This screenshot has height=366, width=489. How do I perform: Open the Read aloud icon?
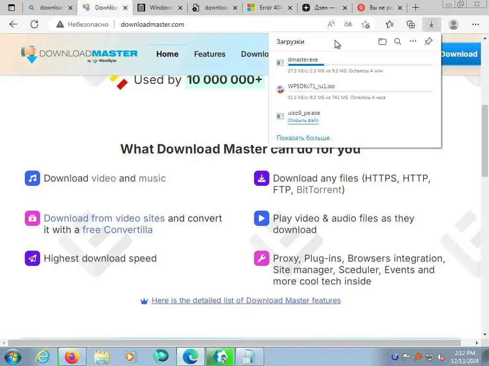pyautogui.click(x=331, y=24)
